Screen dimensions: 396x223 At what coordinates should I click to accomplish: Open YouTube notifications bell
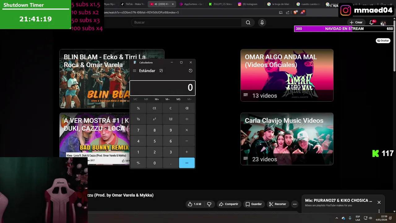(372, 22)
